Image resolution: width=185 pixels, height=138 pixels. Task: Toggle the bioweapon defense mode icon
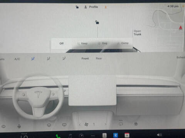pyautogui.click(x=136, y=124)
